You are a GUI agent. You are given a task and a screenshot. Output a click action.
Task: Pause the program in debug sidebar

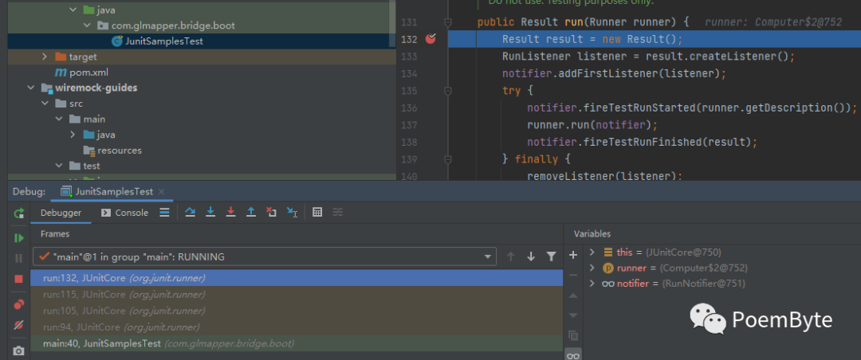[19, 258]
